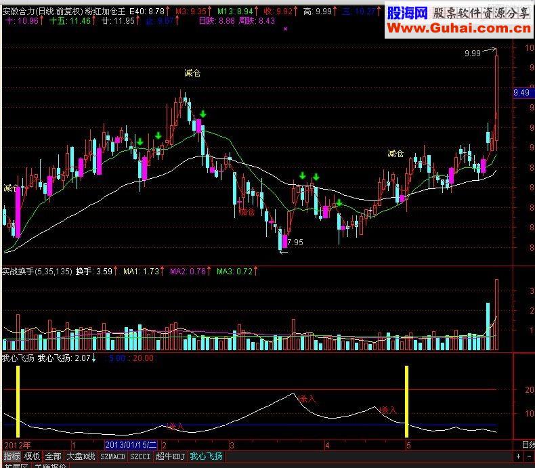
Task: Click the month 4 marker on time axis
Action: pos(327,445)
